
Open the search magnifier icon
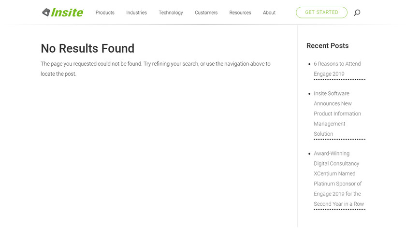point(357,13)
